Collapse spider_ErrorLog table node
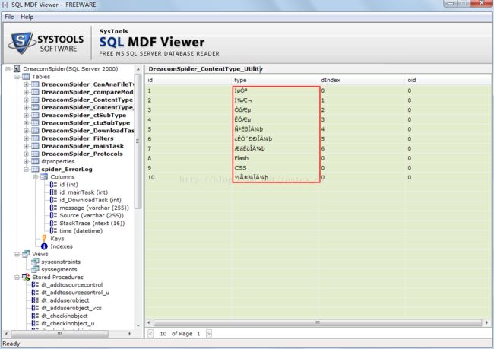Image resolution: width=494 pixels, height=349 pixels. point(27,170)
